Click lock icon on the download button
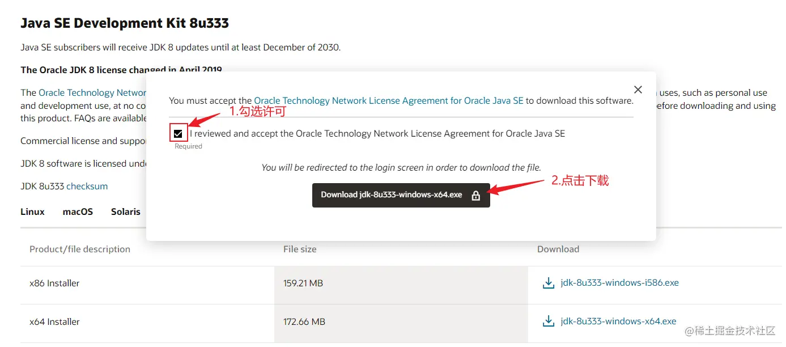 pos(476,196)
